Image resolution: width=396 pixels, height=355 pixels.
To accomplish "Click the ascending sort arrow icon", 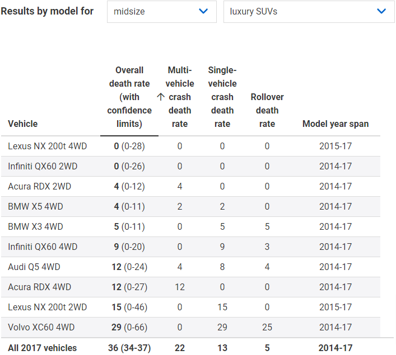I will click(161, 97).
